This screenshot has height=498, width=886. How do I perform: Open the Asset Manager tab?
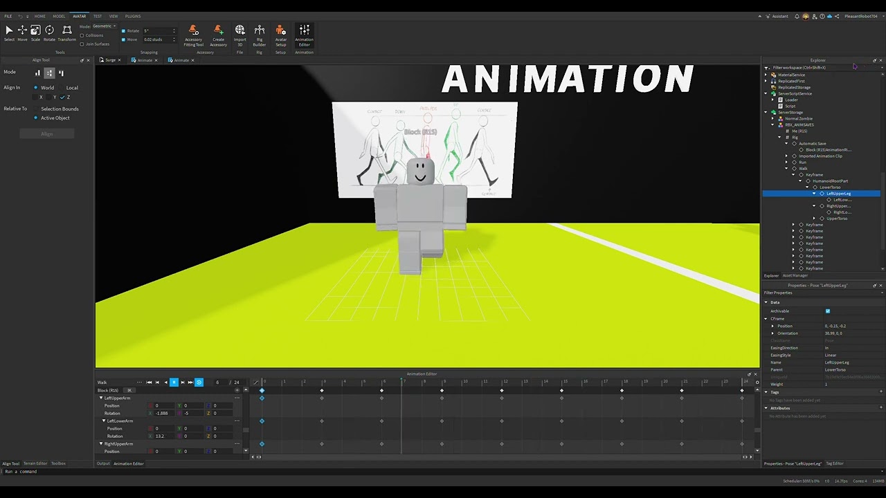click(795, 275)
